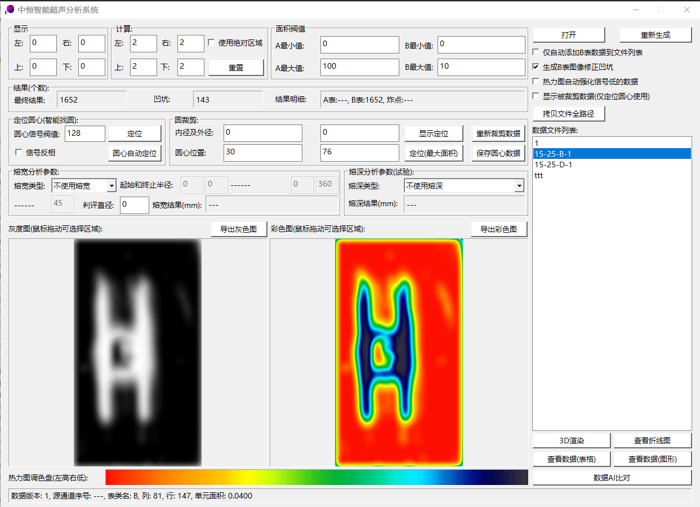Screen dimensions: 700x507
Task: Select file 15-25-B-1 in list
Action: [612, 154]
